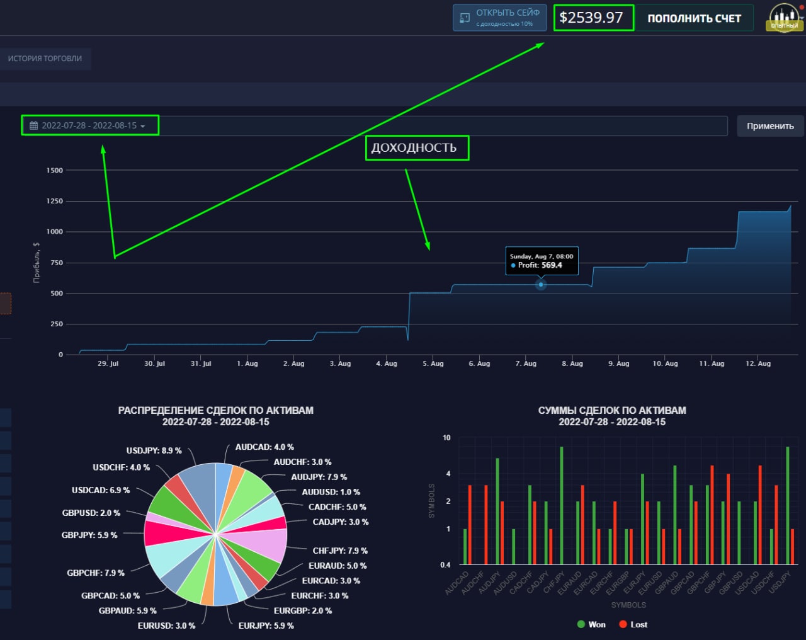The height and width of the screenshot is (640, 806).
Task: Click pie label CHFJPY: 7.9 %
Action: pos(340,551)
